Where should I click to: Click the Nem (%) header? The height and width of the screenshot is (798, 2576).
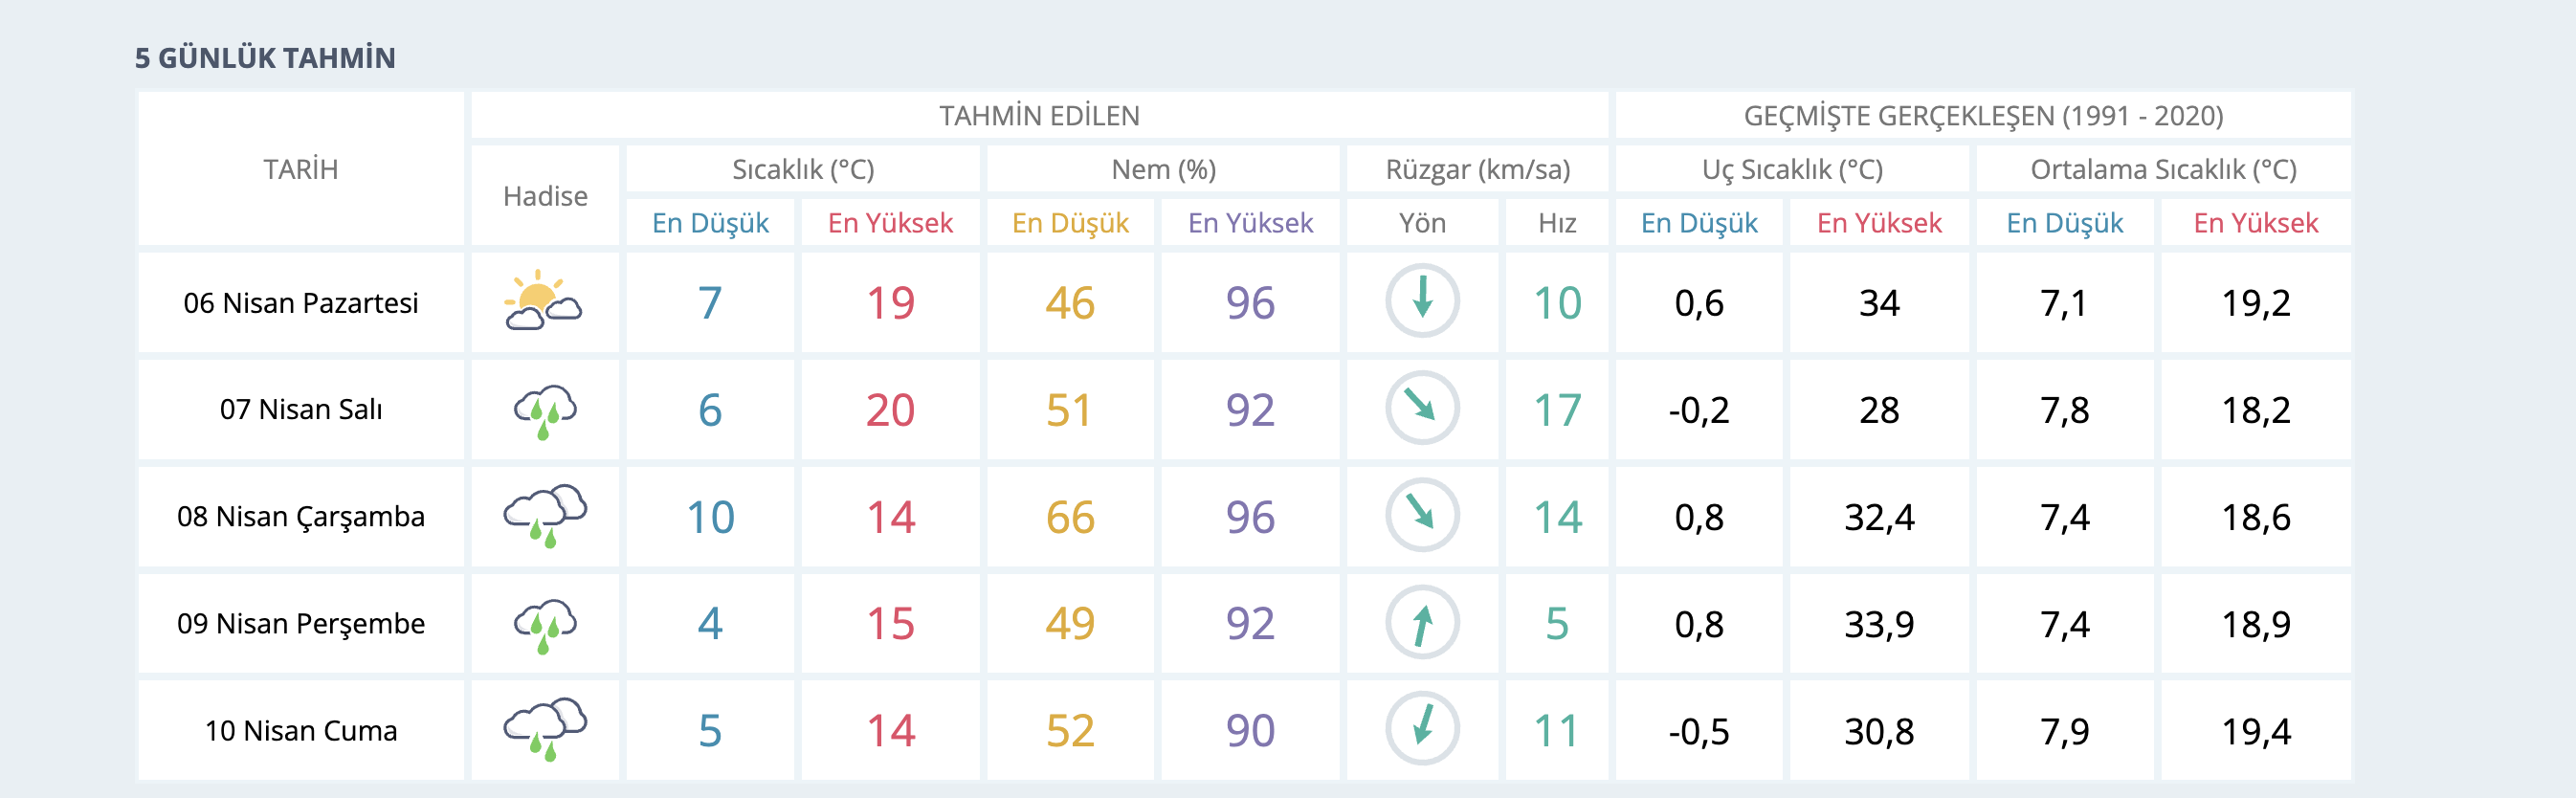click(x=1163, y=169)
